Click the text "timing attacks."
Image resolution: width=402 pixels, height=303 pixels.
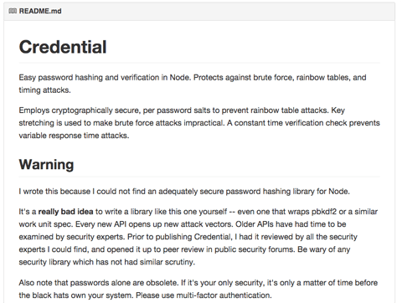[x=44, y=90]
